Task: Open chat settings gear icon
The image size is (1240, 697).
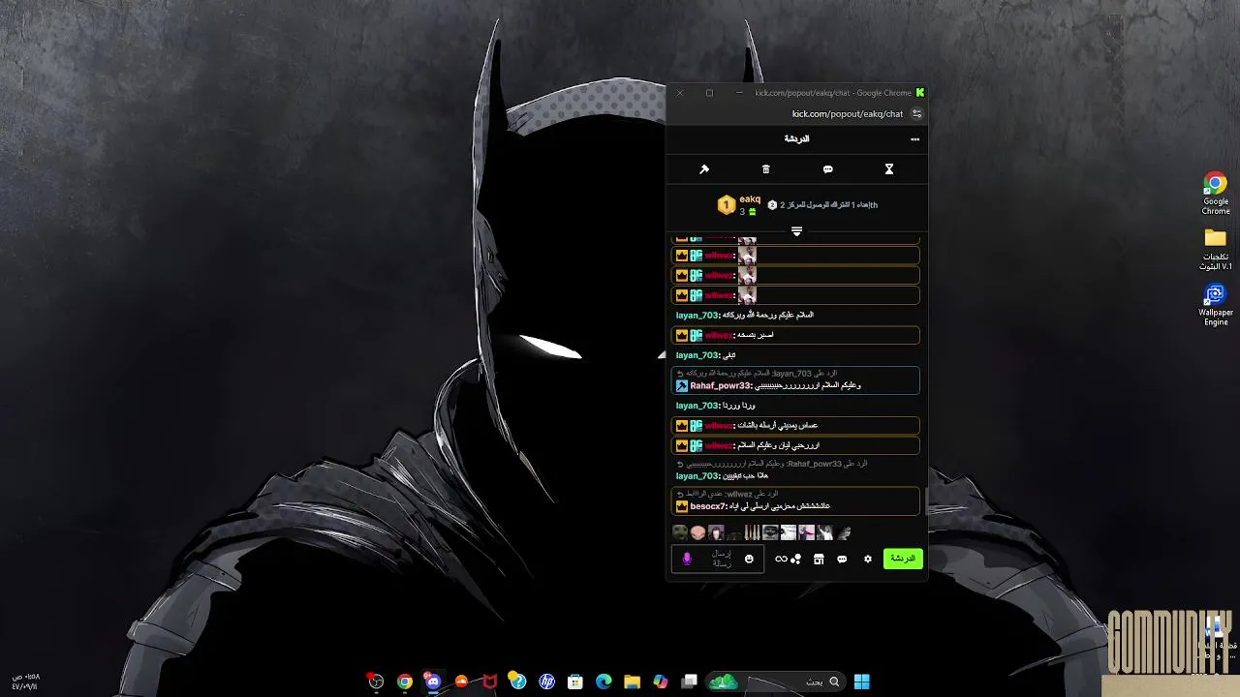Action: pyautogui.click(x=868, y=559)
